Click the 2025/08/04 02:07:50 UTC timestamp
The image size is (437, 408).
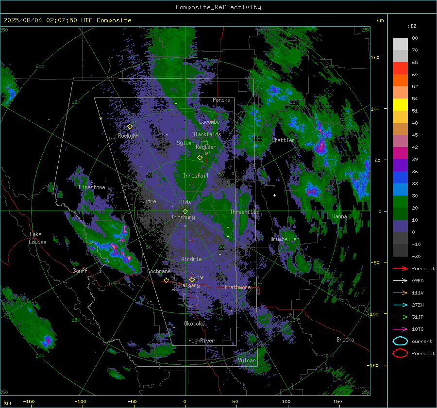coord(67,20)
